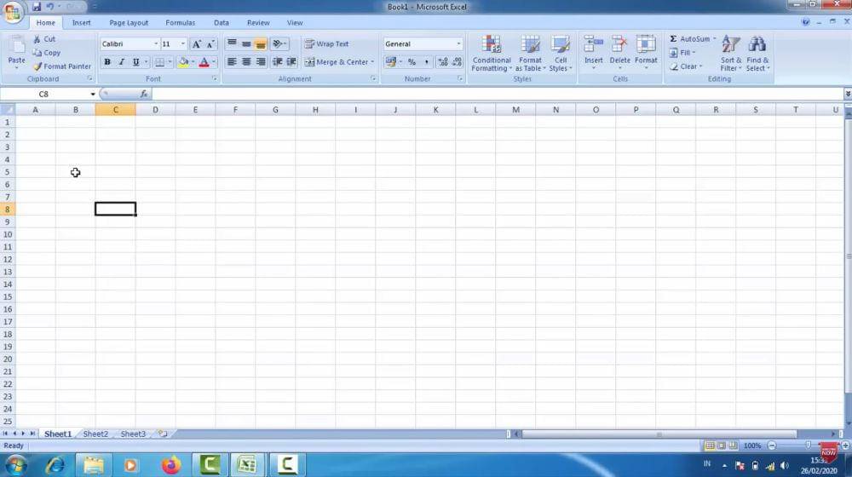852x477 pixels.
Task: Click the Delete cells icon
Action: coord(619,45)
